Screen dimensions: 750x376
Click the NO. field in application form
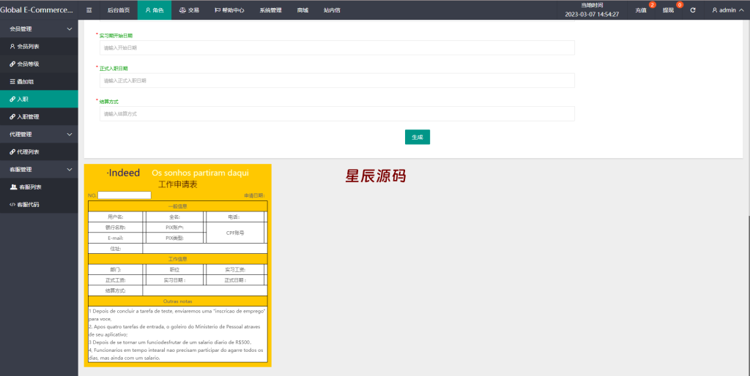click(125, 195)
